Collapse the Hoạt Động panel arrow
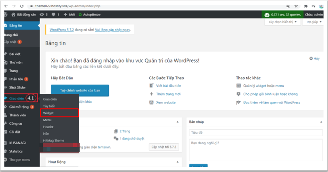328x172 pixels. click(177, 162)
